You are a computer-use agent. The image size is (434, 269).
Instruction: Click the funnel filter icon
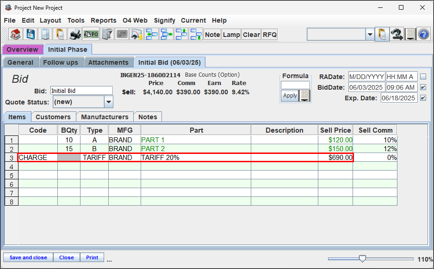pyautogui.click(x=107, y=35)
